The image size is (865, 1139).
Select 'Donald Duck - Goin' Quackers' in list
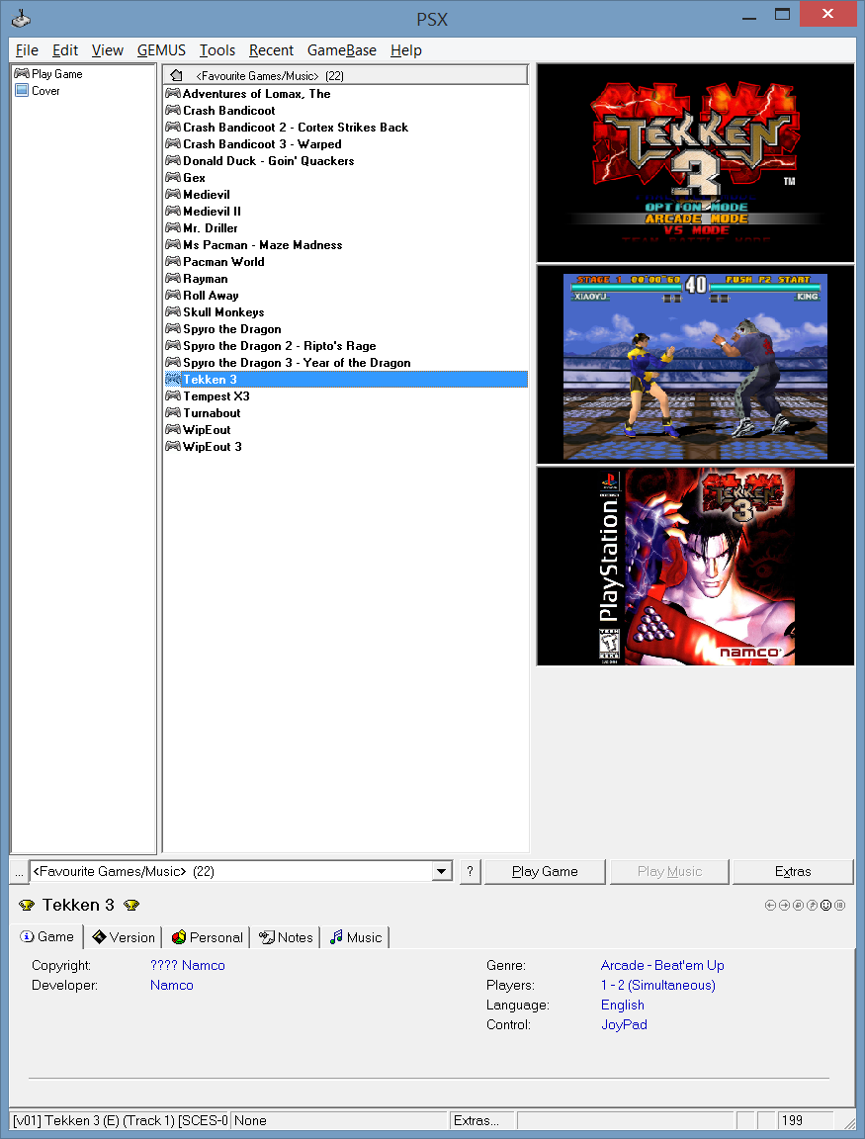(346, 160)
